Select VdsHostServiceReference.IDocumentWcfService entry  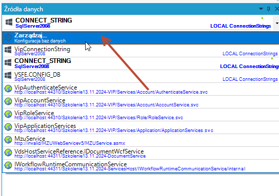(x=141, y=153)
